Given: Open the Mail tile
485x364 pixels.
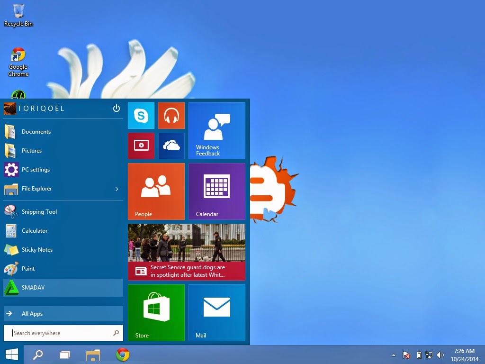Looking at the screenshot, I should [x=216, y=312].
